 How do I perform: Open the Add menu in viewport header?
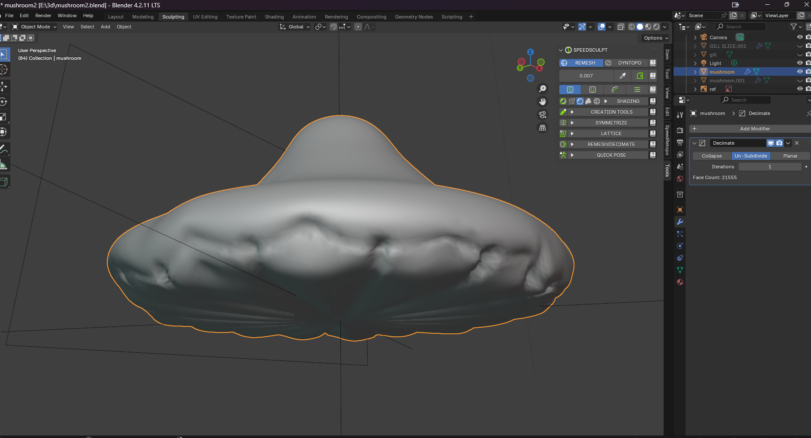pos(105,27)
